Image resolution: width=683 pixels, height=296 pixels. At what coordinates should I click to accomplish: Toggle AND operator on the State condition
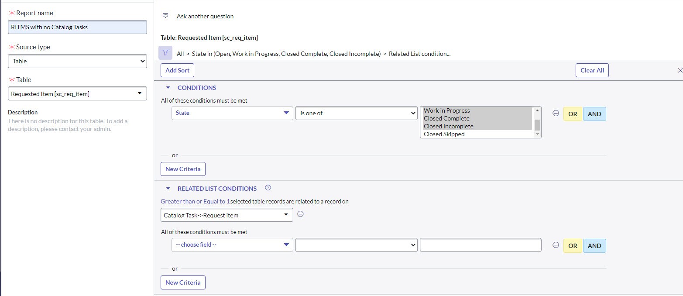594,114
